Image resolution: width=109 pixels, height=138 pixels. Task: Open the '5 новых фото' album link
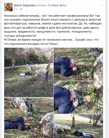(57, 5)
